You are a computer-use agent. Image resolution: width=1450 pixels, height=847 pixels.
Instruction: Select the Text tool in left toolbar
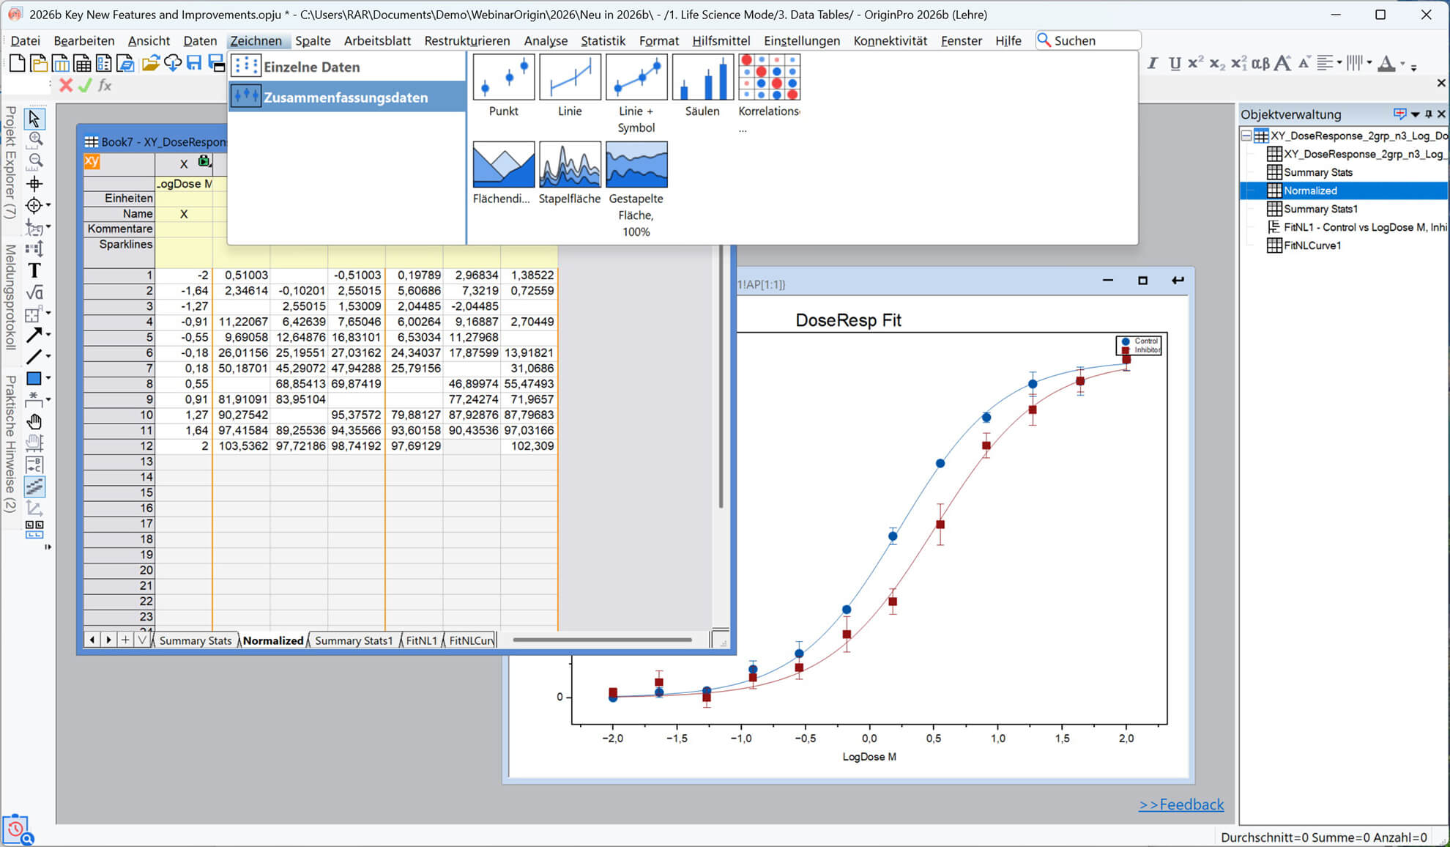point(34,270)
